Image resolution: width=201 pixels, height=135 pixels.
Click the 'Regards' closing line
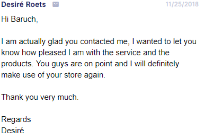[x=16, y=120]
